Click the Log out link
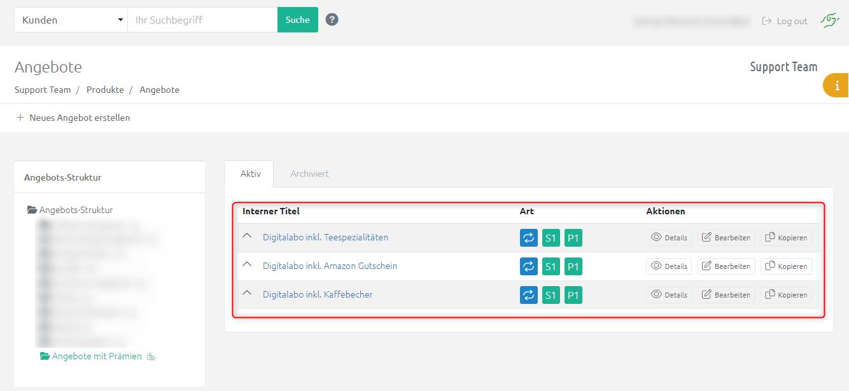This screenshot has height=391, width=849. click(785, 21)
